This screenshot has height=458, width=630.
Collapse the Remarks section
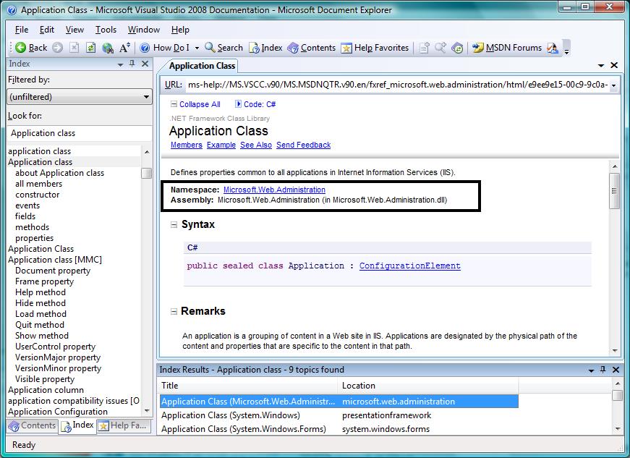[x=174, y=312]
